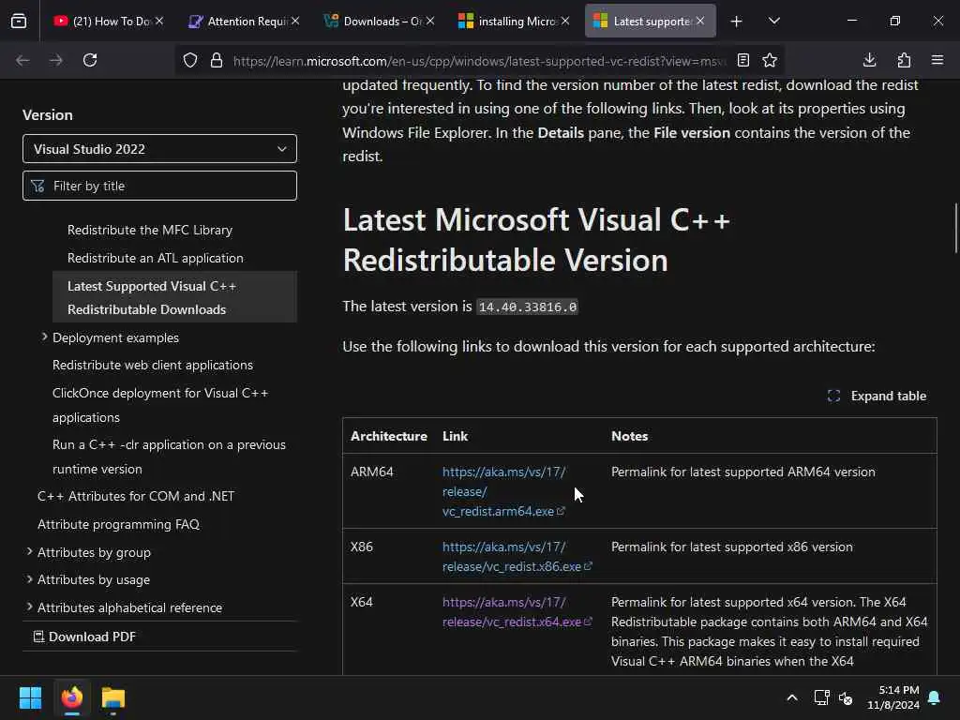960x720 pixels.
Task: Open the Firefox downloads panel
Action: pyautogui.click(x=869, y=60)
